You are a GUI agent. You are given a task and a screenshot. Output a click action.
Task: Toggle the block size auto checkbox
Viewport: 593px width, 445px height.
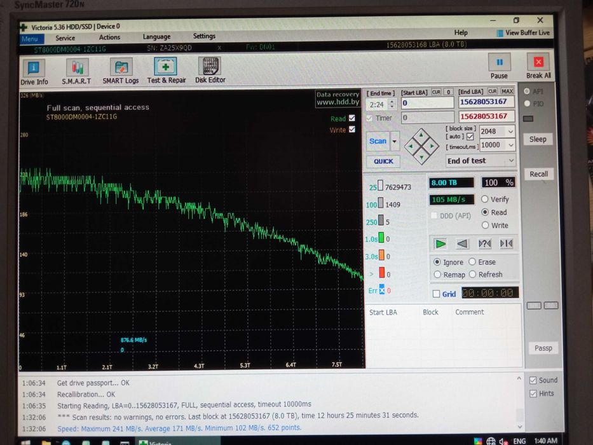[x=470, y=136]
